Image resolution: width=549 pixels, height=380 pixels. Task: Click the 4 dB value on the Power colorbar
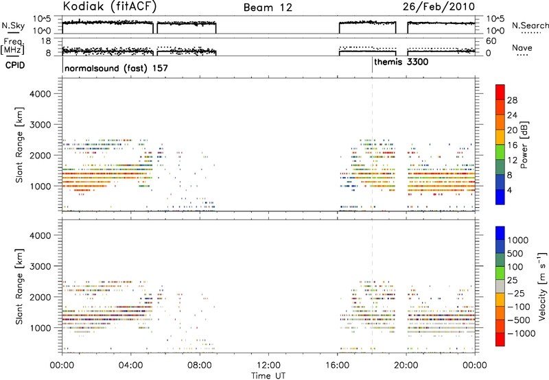point(509,190)
